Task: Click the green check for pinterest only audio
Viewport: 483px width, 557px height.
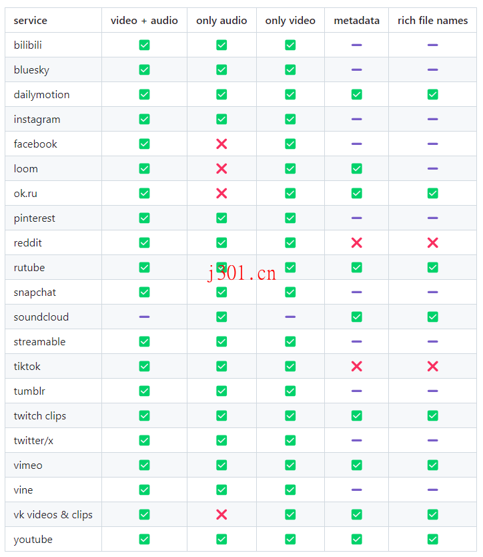Action: coord(221,218)
